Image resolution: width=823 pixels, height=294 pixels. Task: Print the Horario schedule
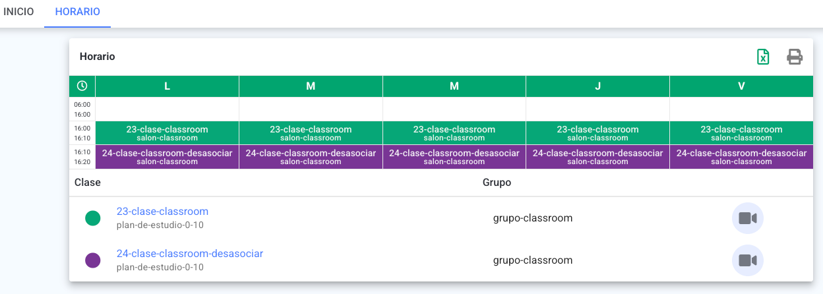[795, 57]
